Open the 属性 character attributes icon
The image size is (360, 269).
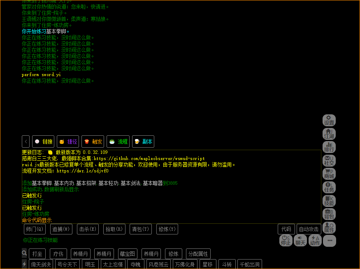(329, 228)
